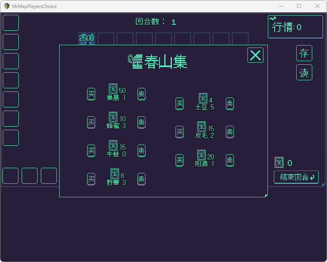
Task: Click the treasure coin balance icon
Action: click(x=279, y=163)
